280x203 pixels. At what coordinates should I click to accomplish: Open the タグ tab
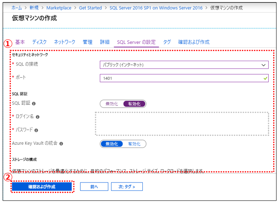167,42
